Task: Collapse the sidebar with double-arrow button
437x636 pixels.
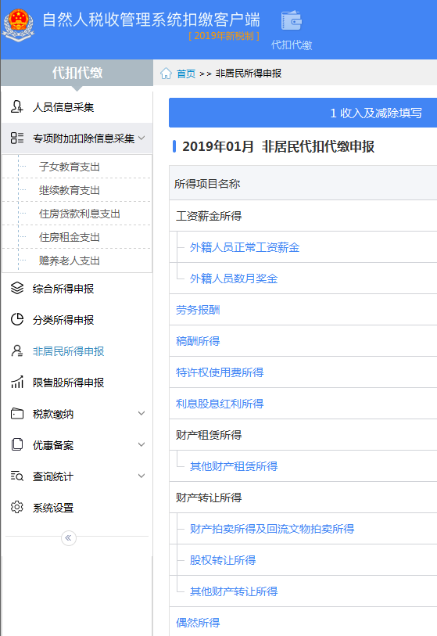Action: [x=69, y=538]
